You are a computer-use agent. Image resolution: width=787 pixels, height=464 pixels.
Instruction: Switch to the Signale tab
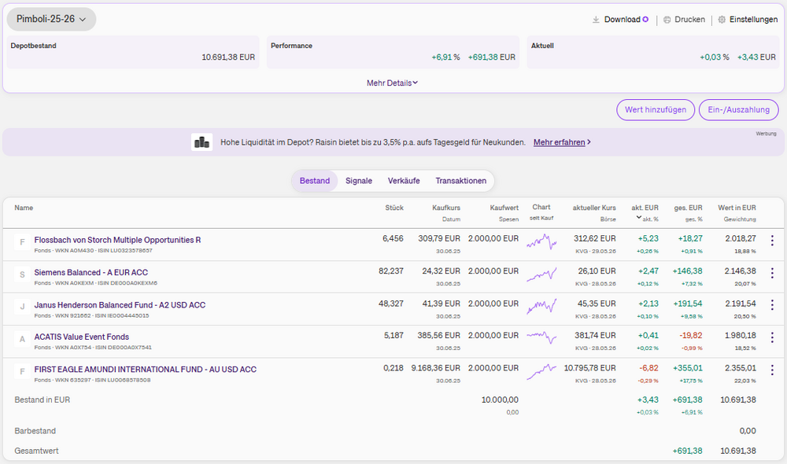[359, 181]
